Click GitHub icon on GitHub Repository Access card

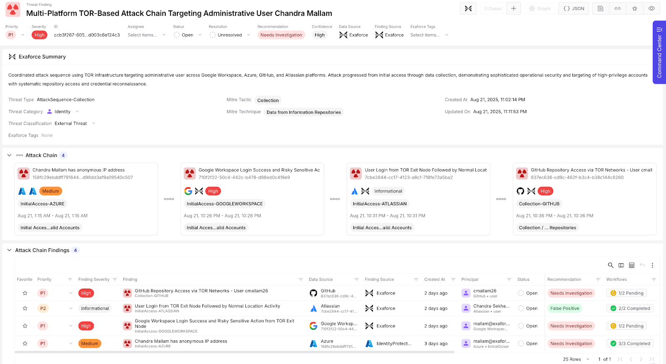pyautogui.click(x=520, y=191)
